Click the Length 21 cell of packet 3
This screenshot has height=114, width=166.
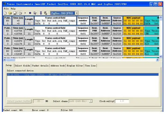coord(29,41)
